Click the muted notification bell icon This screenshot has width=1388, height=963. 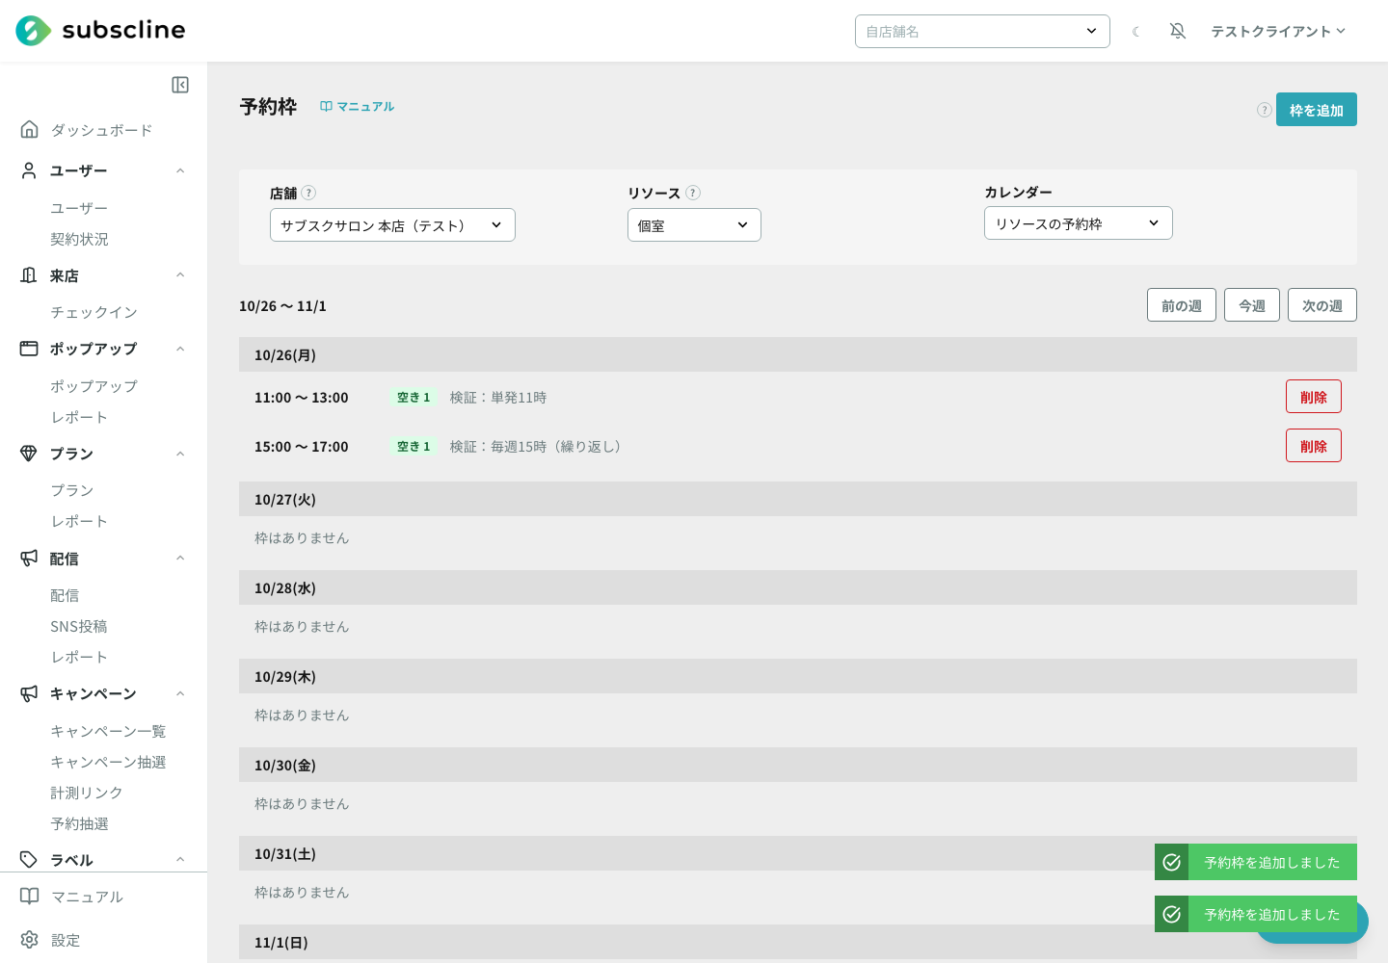tap(1178, 31)
